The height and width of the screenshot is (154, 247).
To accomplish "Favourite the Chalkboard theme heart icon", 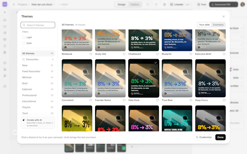I will coord(157,54).
